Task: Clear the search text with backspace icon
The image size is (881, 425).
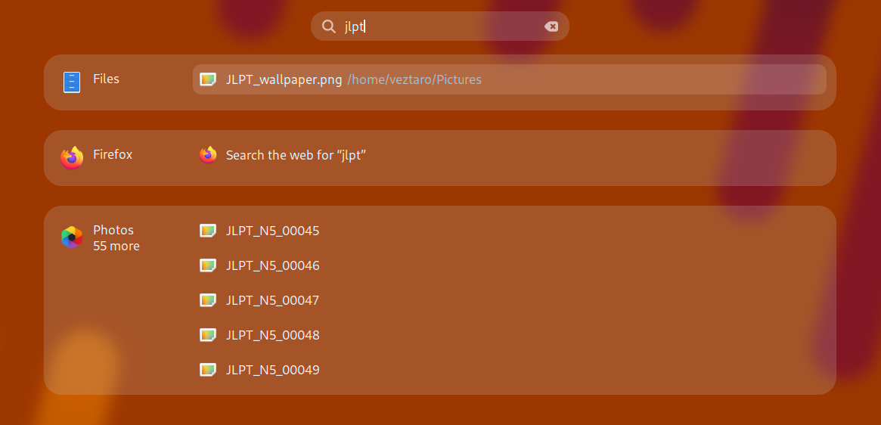Action: (x=551, y=26)
